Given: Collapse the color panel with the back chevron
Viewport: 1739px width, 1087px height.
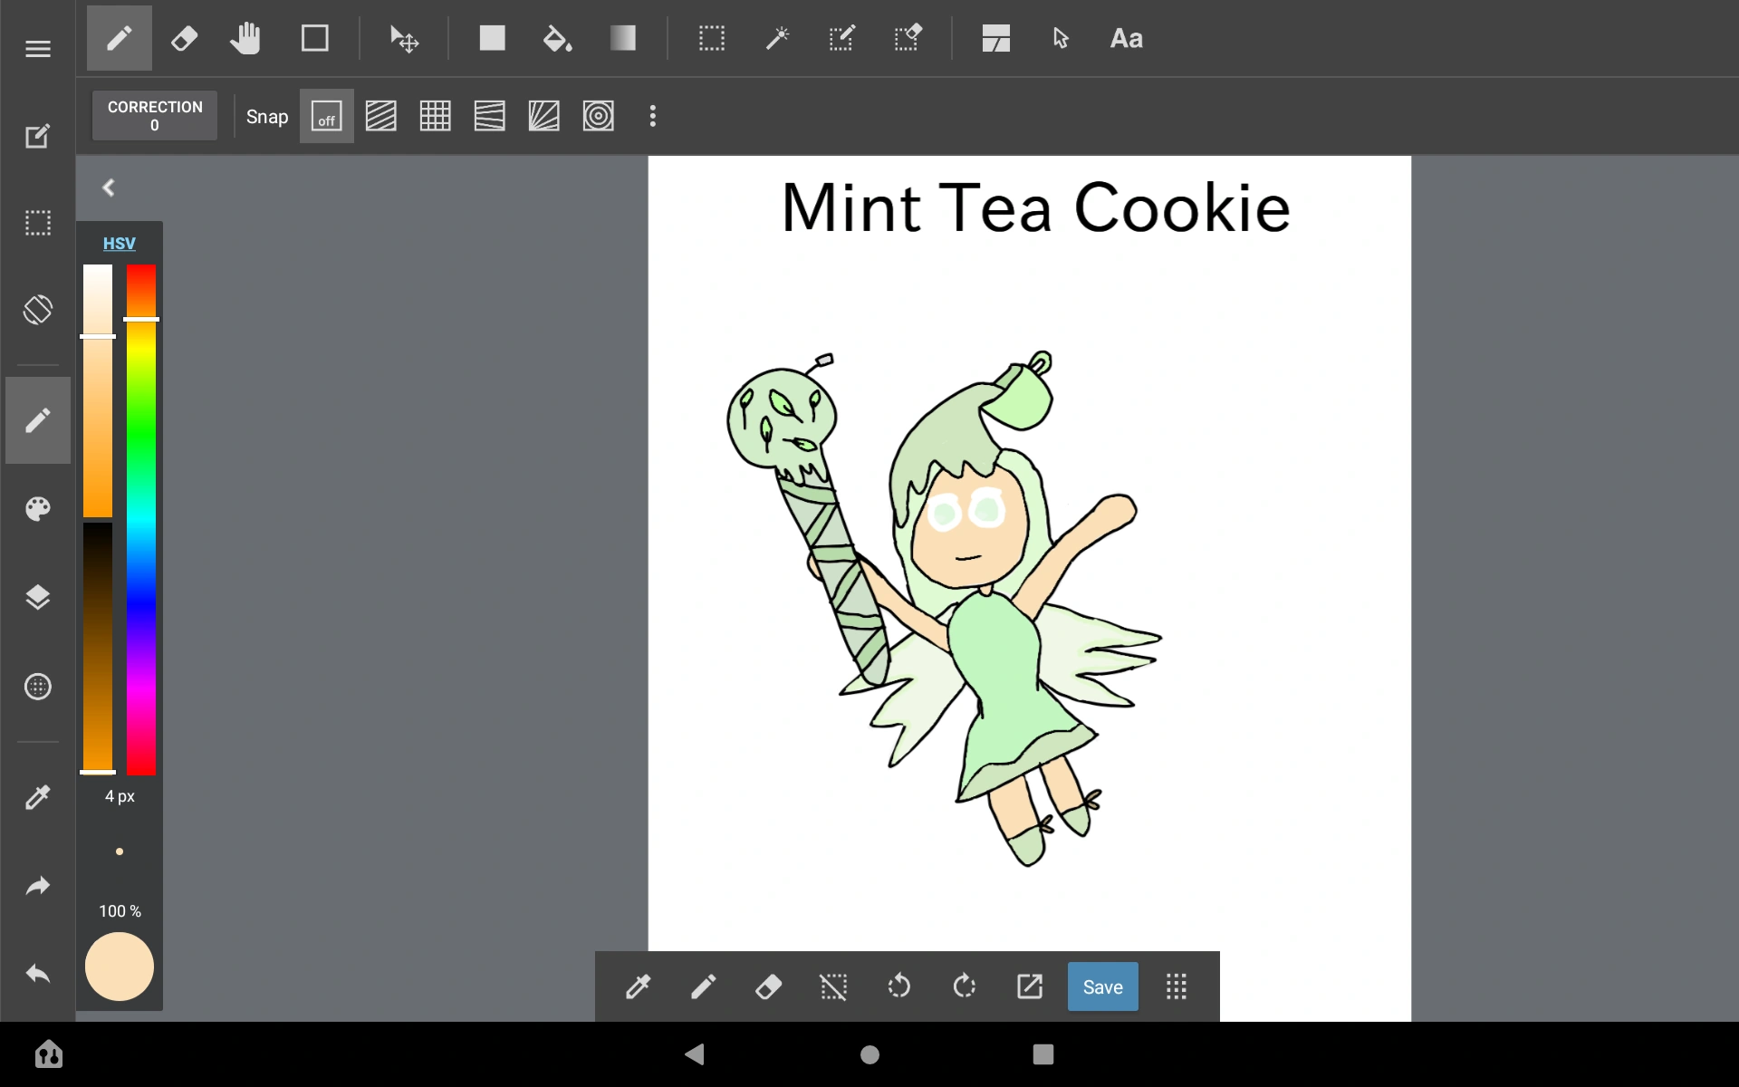Looking at the screenshot, I should 108,188.
